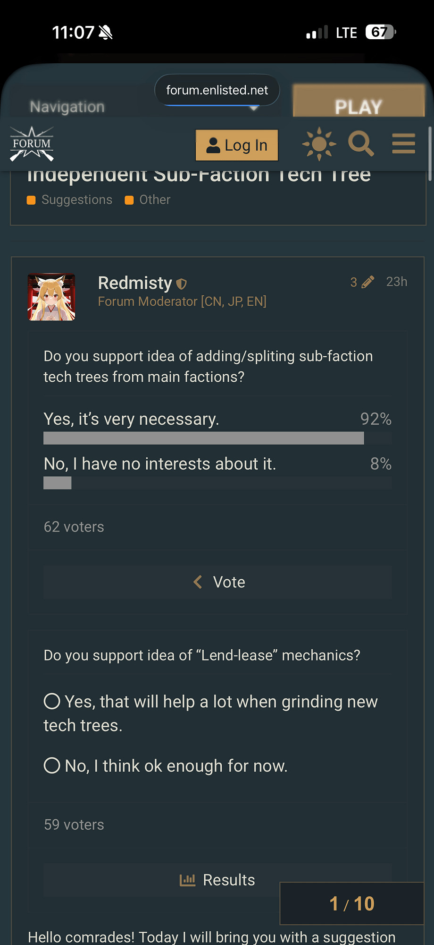434x945 pixels.
Task: Open Redmisty's avatar profile picture
Action: [51, 297]
